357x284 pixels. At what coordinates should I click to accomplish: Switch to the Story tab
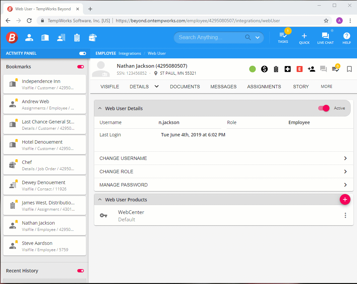point(301,87)
